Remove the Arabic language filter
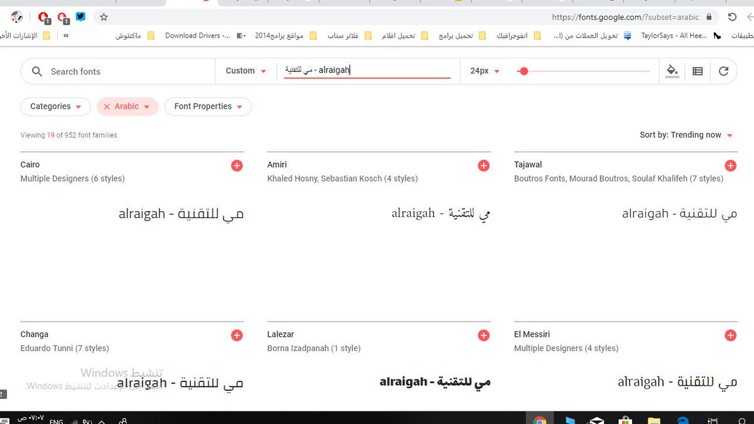 click(107, 107)
